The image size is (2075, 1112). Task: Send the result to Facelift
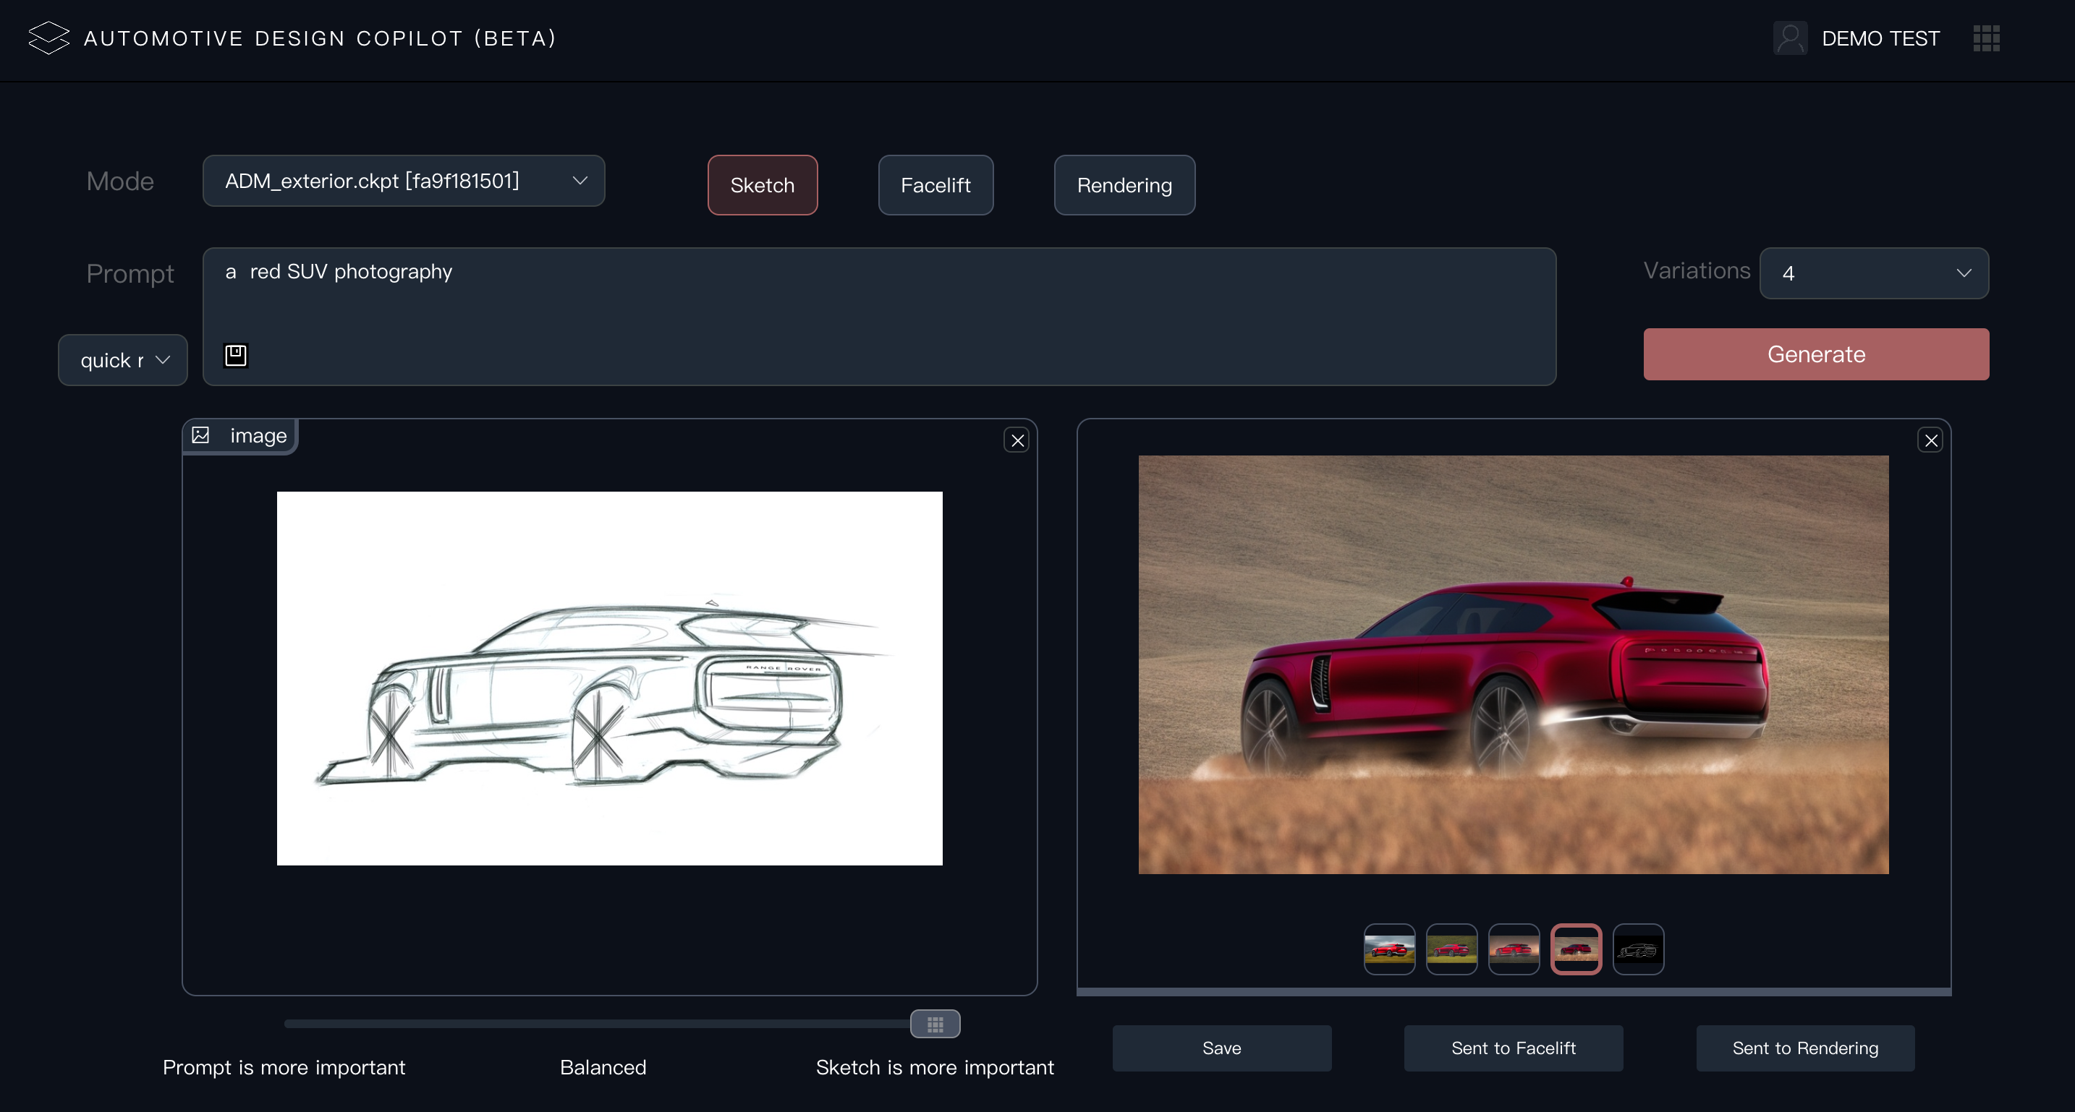[1513, 1048]
